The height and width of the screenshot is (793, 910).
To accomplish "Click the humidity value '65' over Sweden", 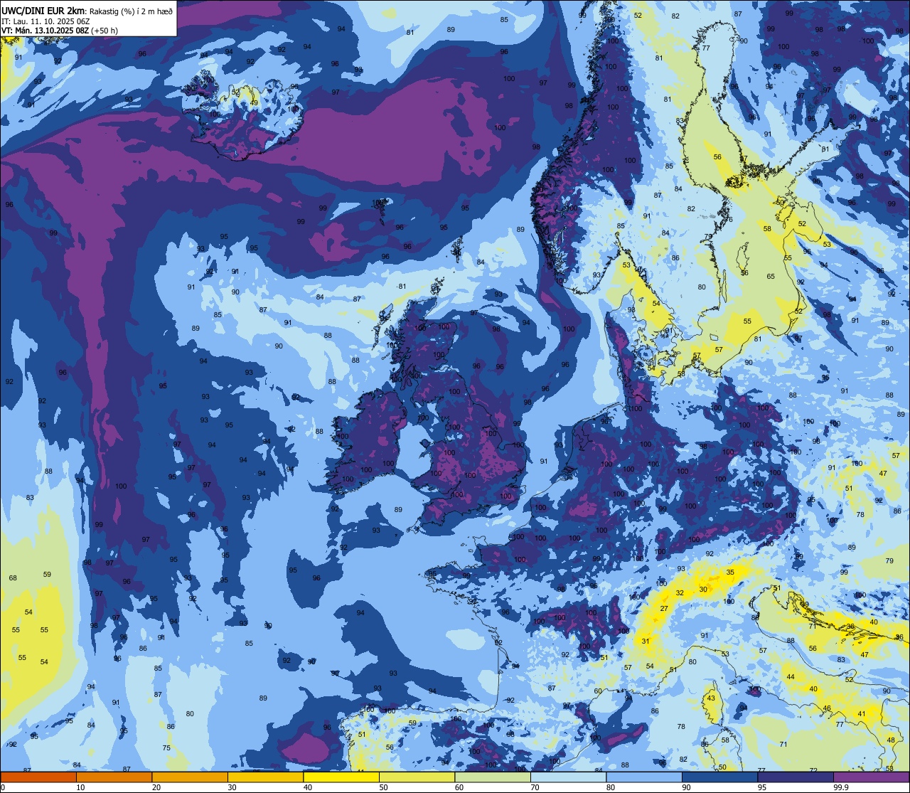I will click(x=771, y=277).
